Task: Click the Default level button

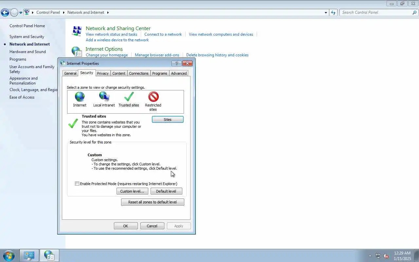Action: point(166,191)
